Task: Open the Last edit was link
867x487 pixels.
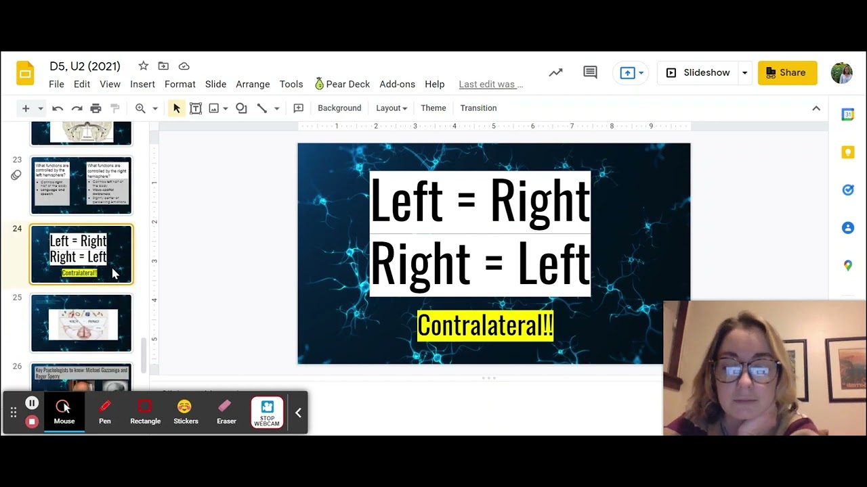Action: pyautogui.click(x=490, y=84)
